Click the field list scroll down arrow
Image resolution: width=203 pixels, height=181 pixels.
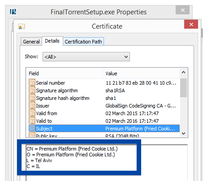coord(183,134)
